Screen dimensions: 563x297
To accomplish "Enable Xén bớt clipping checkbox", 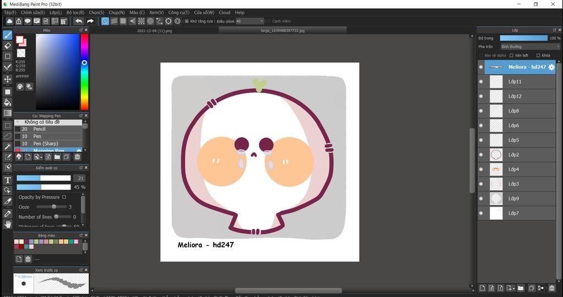I will [511, 56].
